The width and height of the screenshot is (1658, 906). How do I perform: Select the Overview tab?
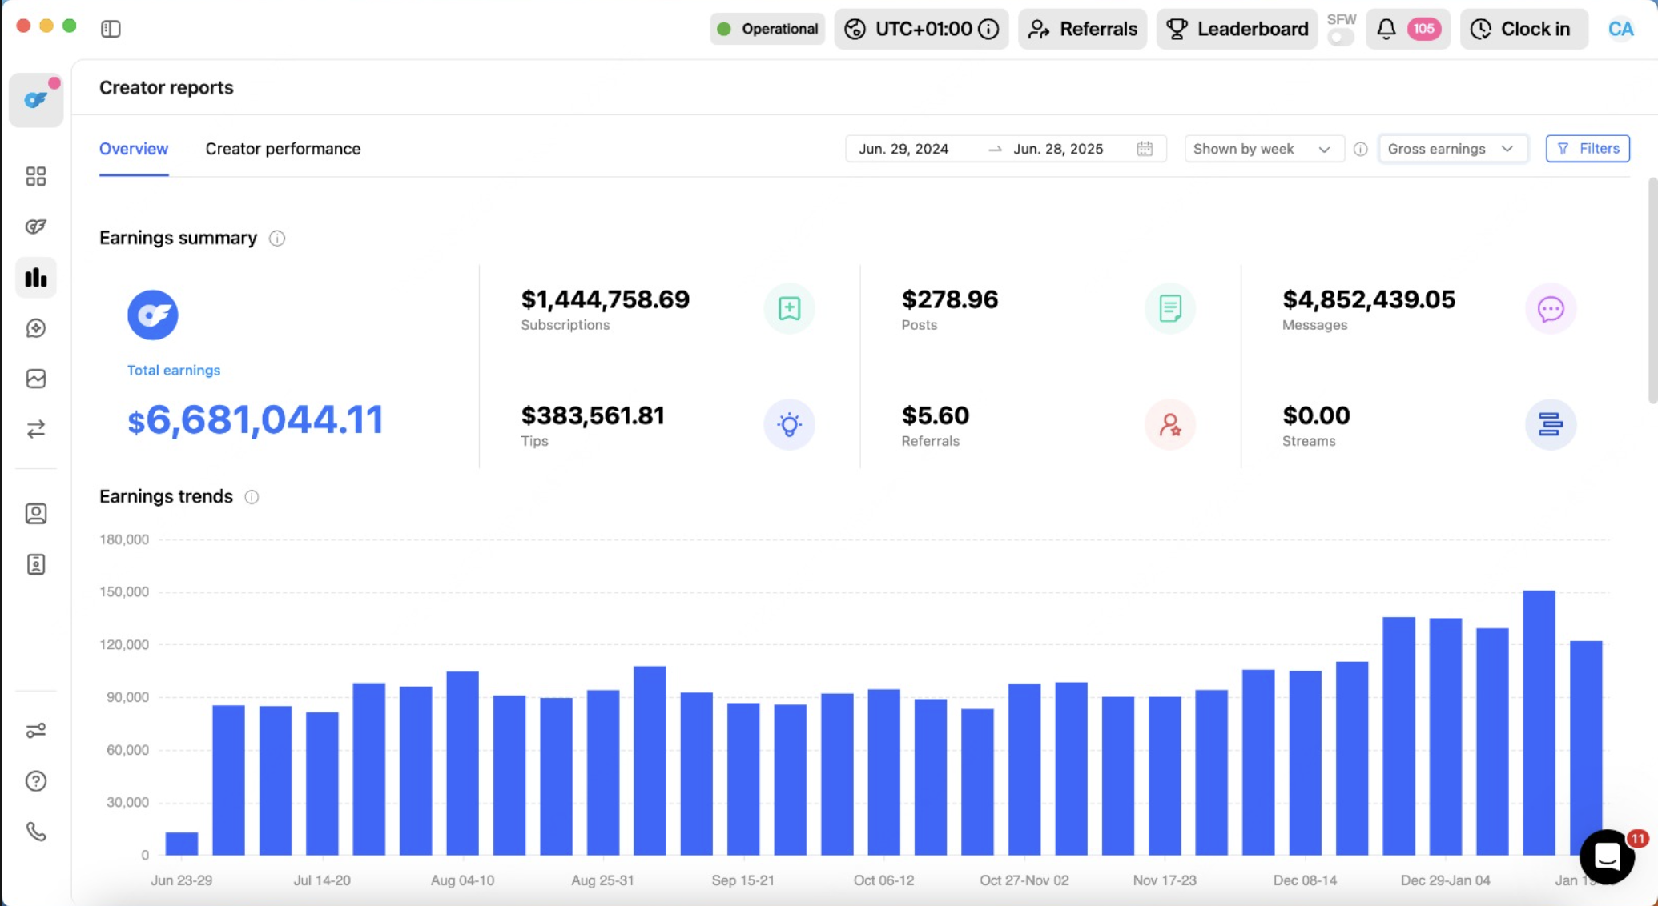click(x=134, y=149)
